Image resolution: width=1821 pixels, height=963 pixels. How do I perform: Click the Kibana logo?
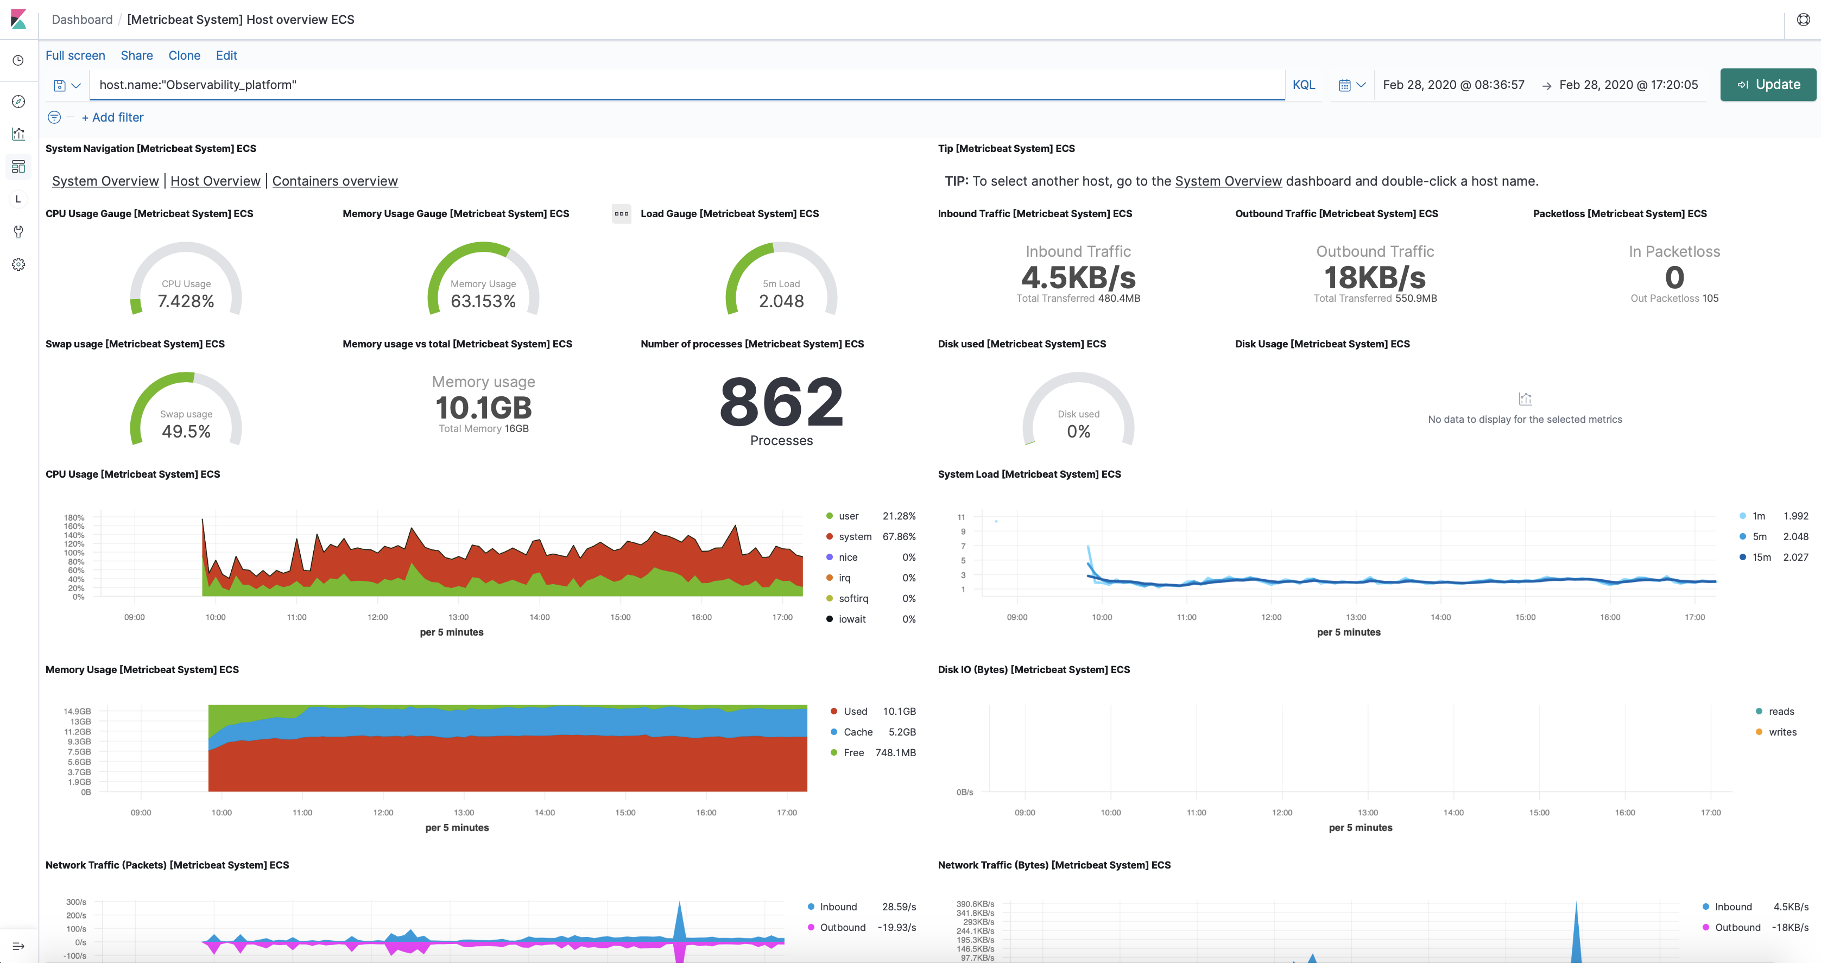tap(19, 19)
